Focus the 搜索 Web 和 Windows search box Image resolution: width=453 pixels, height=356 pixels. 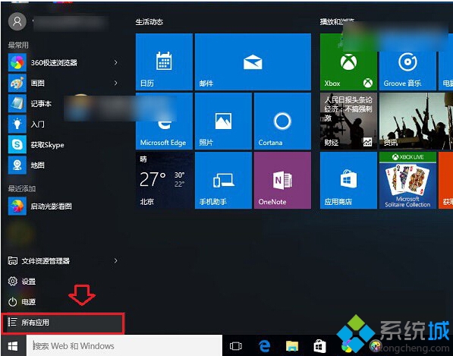click(x=124, y=345)
